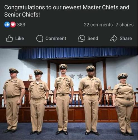Image resolution: width=138 pixels, height=140 pixels.
Task: Click the red heart reaction icon
Action: (x=13, y=25)
